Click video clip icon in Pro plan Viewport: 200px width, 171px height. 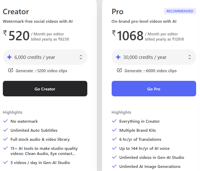(x=119, y=70)
